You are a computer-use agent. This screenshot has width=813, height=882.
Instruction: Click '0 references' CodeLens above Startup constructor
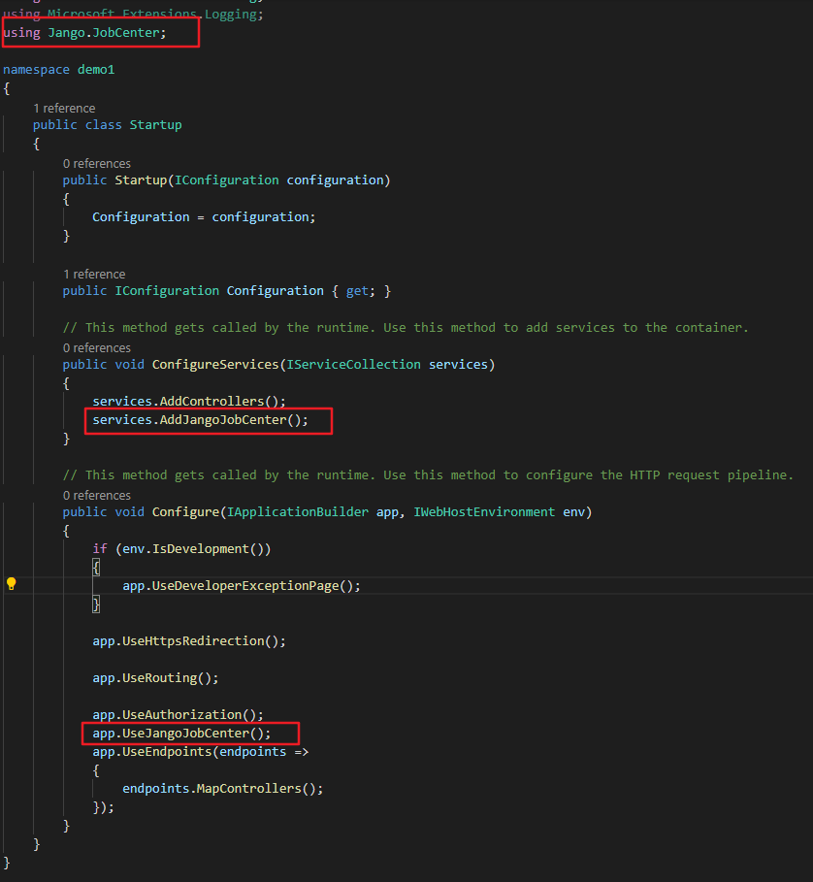pyautogui.click(x=97, y=163)
